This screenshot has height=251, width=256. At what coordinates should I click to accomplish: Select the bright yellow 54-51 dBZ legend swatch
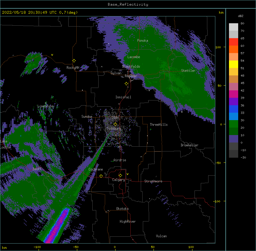(x=233, y=64)
